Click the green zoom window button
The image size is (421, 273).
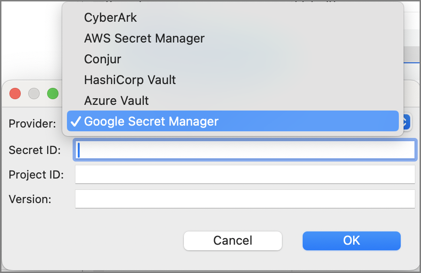click(52, 94)
